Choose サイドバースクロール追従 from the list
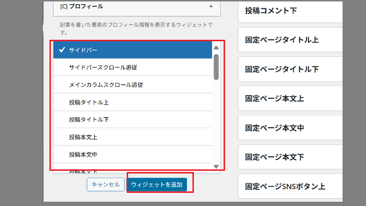This screenshot has width=366, height=206. pos(133,68)
